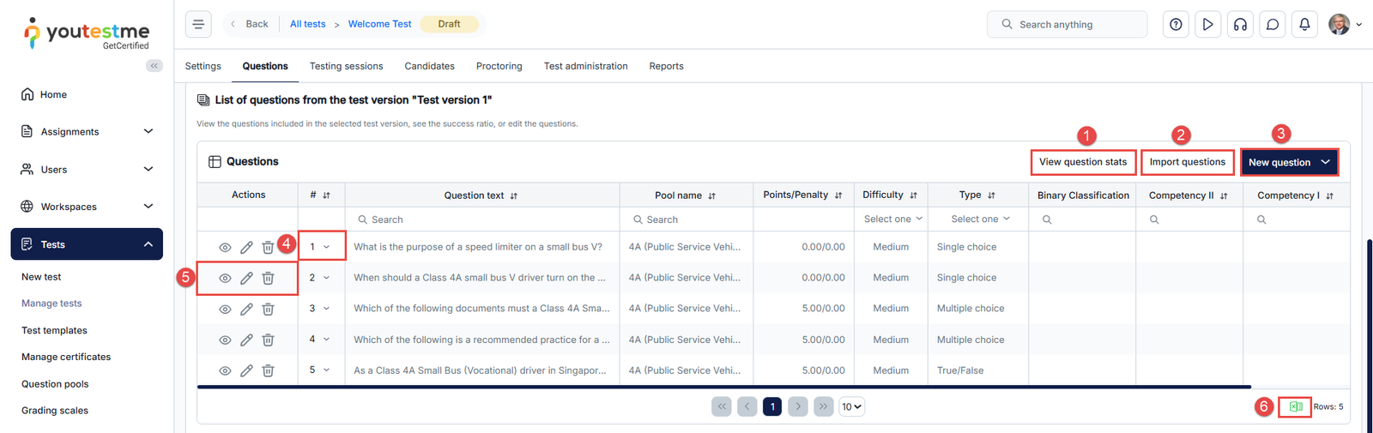Expand the New question dropdown

click(x=1325, y=162)
